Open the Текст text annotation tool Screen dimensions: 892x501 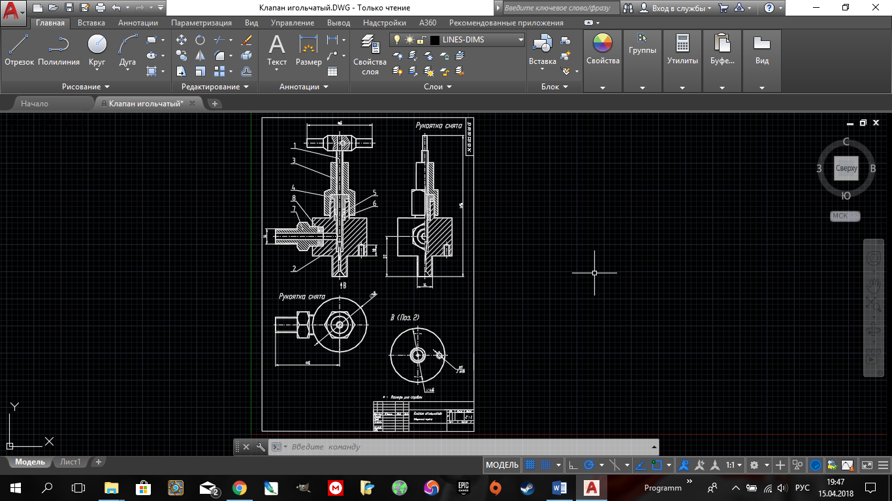(277, 50)
